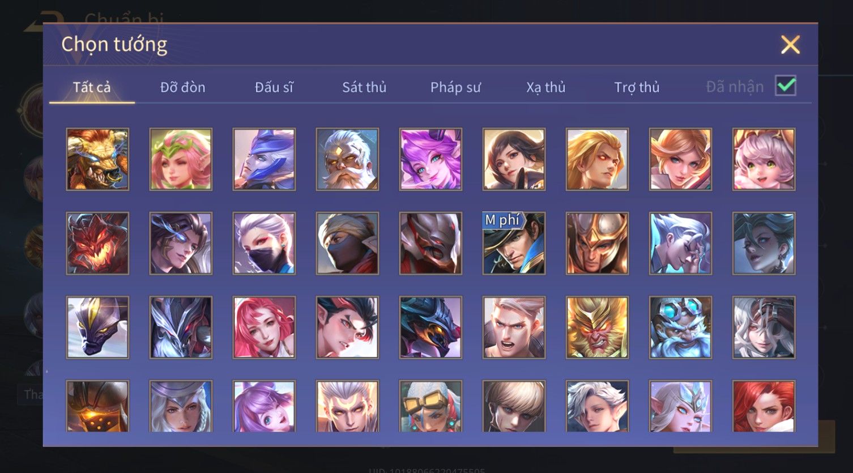Select the purple-haired horned girl hero
853x473 pixels.
(430, 159)
